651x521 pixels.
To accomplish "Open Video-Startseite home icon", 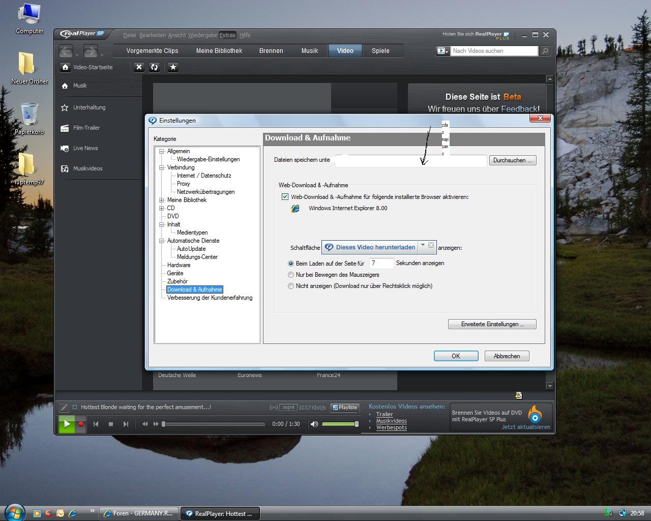I will coord(65,67).
